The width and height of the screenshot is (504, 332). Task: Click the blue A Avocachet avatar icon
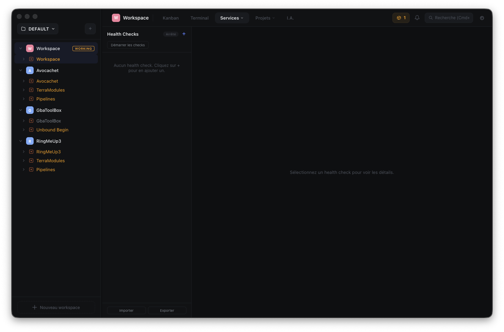click(30, 71)
